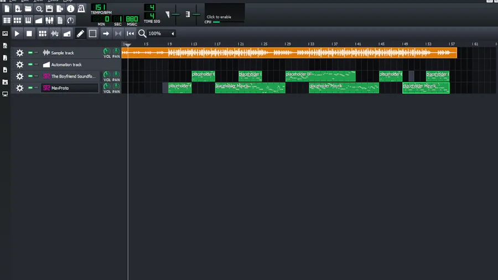This screenshot has width=498, height=280.
Task: Open the My Presets sidebar tab
Action: coord(5,70)
